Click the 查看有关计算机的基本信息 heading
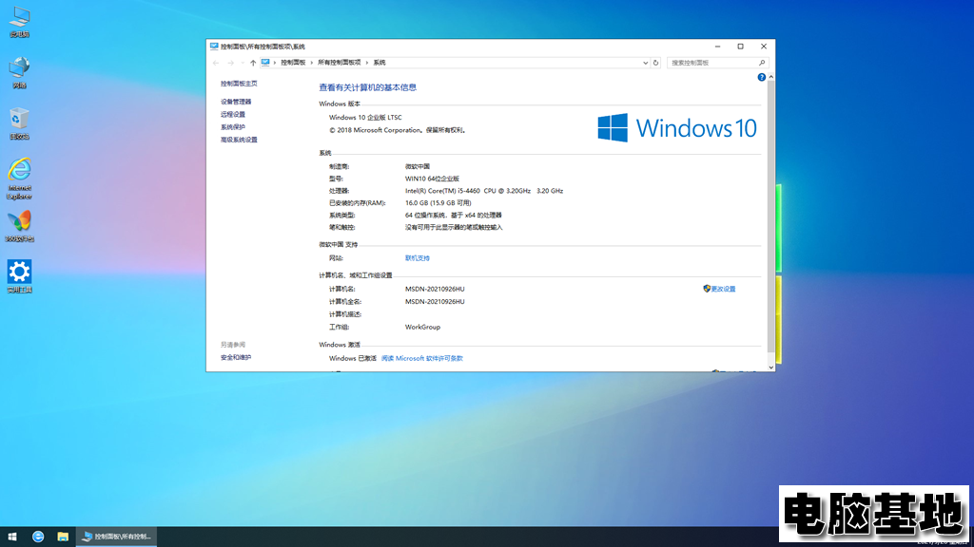 click(368, 87)
